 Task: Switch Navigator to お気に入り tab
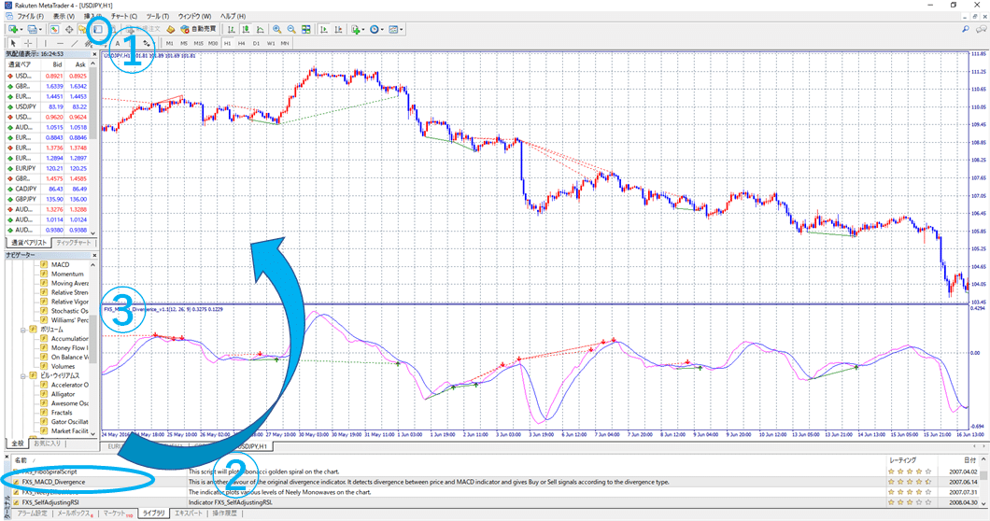48,444
